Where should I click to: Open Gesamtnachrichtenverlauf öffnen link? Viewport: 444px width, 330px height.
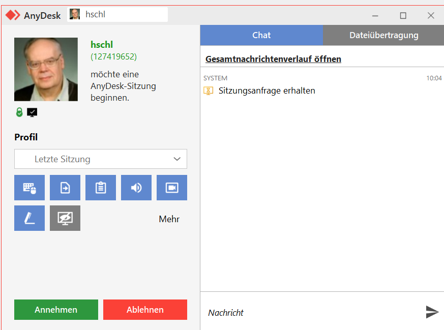(273, 59)
